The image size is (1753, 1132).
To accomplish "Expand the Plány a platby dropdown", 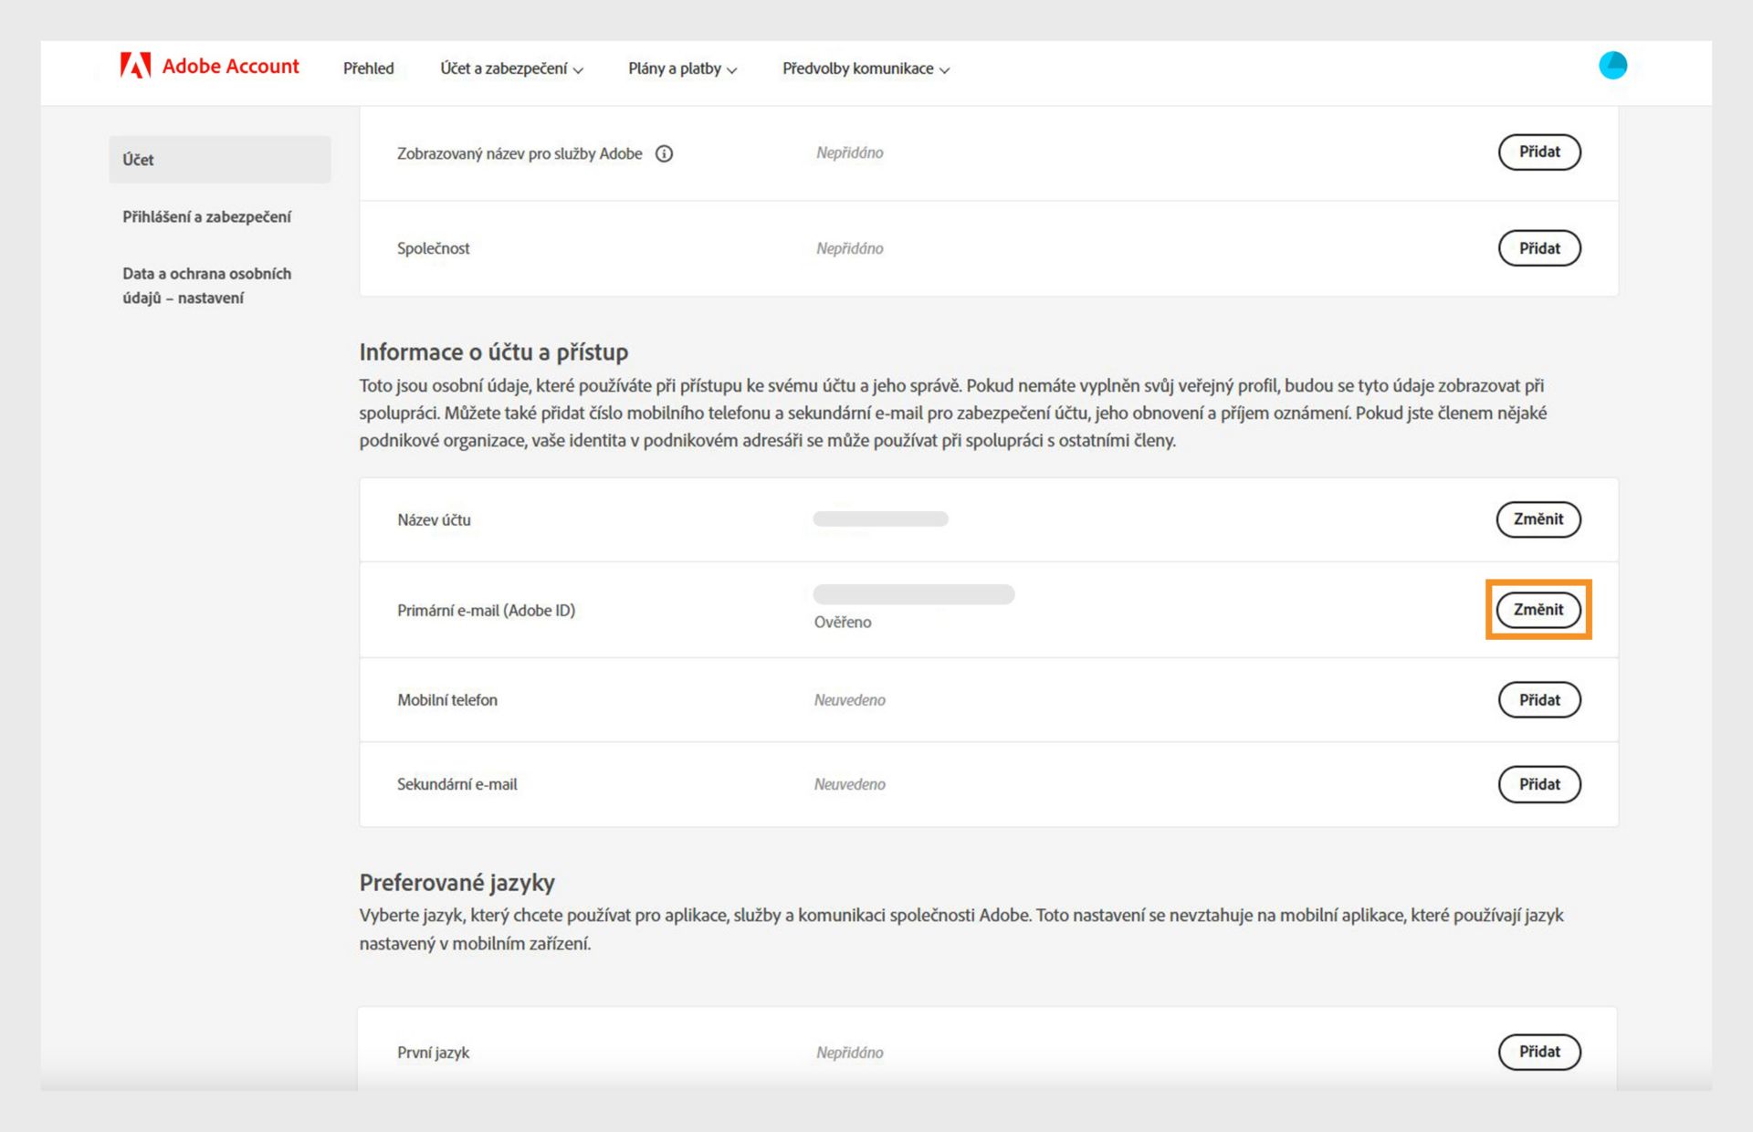I will click(682, 68).
